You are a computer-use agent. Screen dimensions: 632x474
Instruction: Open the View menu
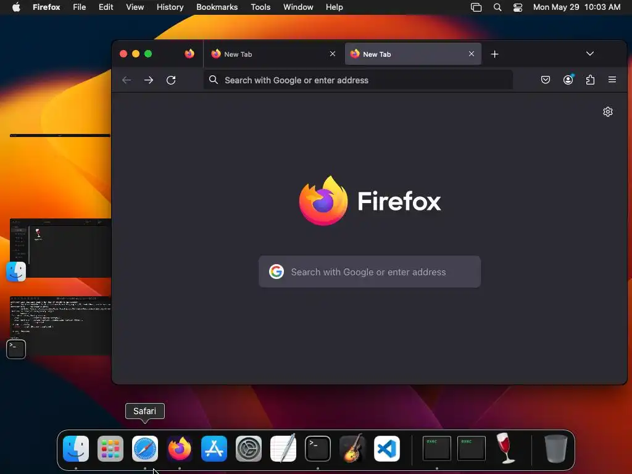tap(135, 7)
